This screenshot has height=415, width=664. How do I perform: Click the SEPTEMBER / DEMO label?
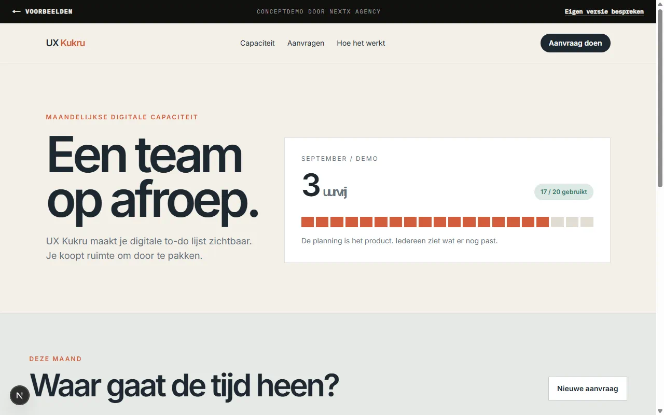tap(340, 159)
